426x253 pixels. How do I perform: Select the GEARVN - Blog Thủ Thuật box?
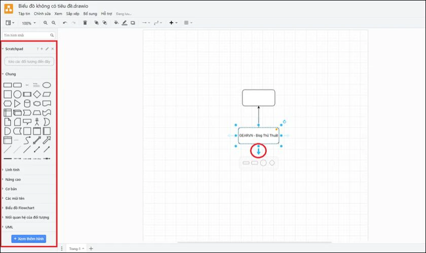click(258, 136)
